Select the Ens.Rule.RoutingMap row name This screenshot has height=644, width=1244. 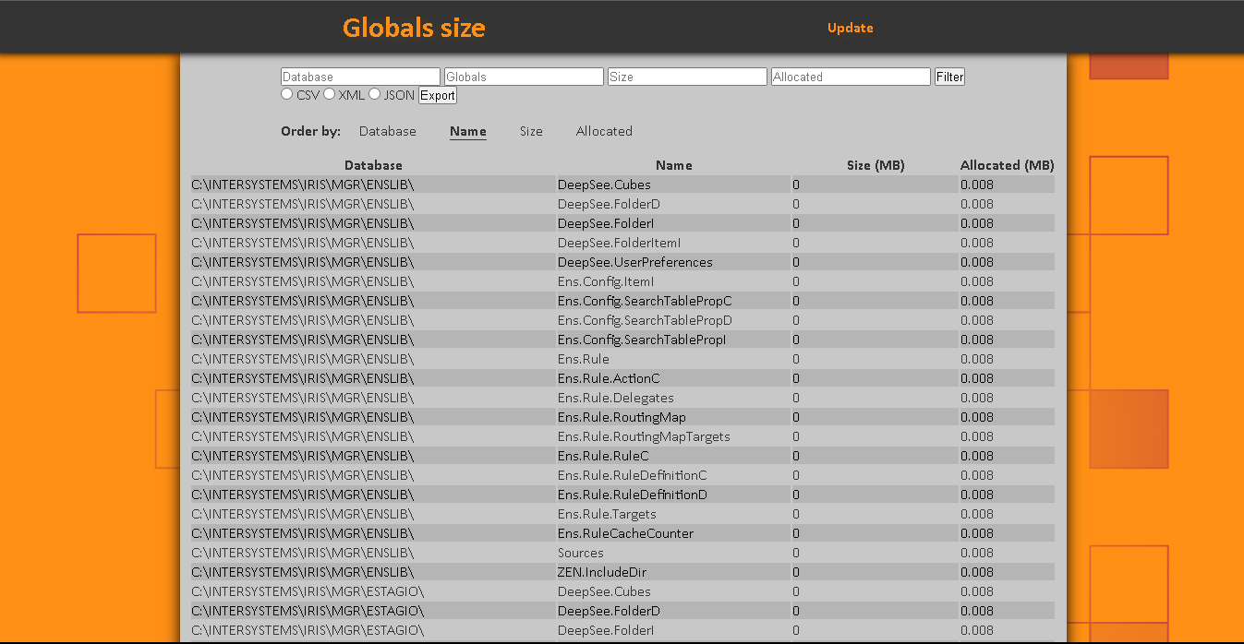pyautogui.click(x=622, y=417)
